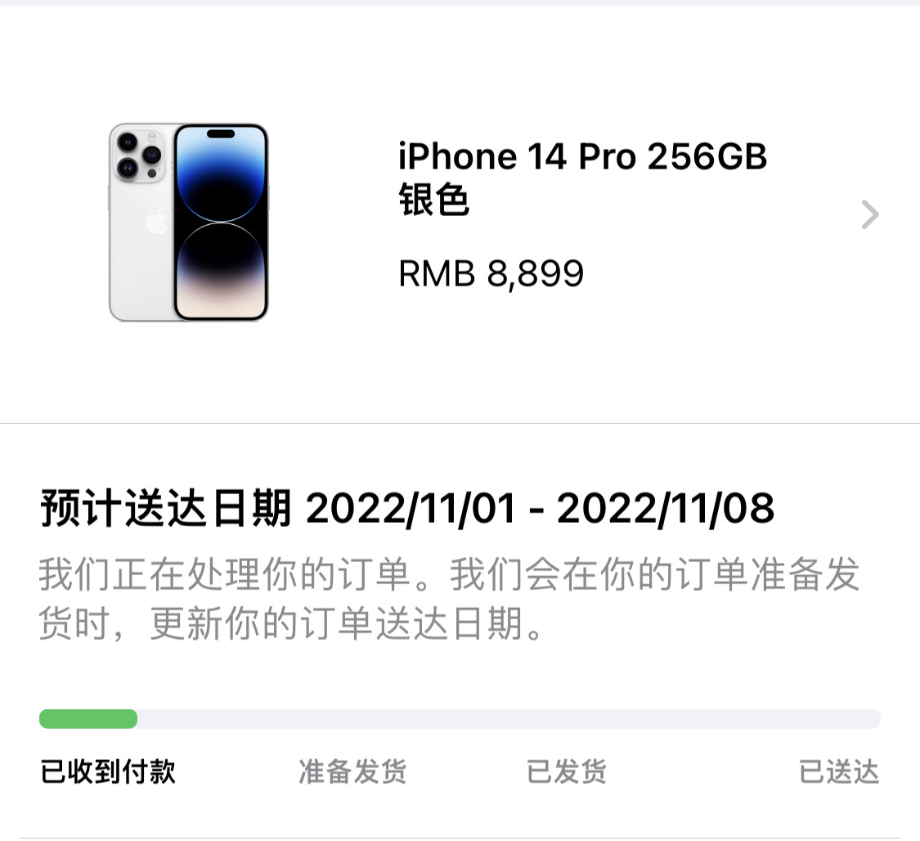Open order details via right chevron arrow
Image resolution: width=920 pixels, height=841 pixels.
tap(870, 214)
